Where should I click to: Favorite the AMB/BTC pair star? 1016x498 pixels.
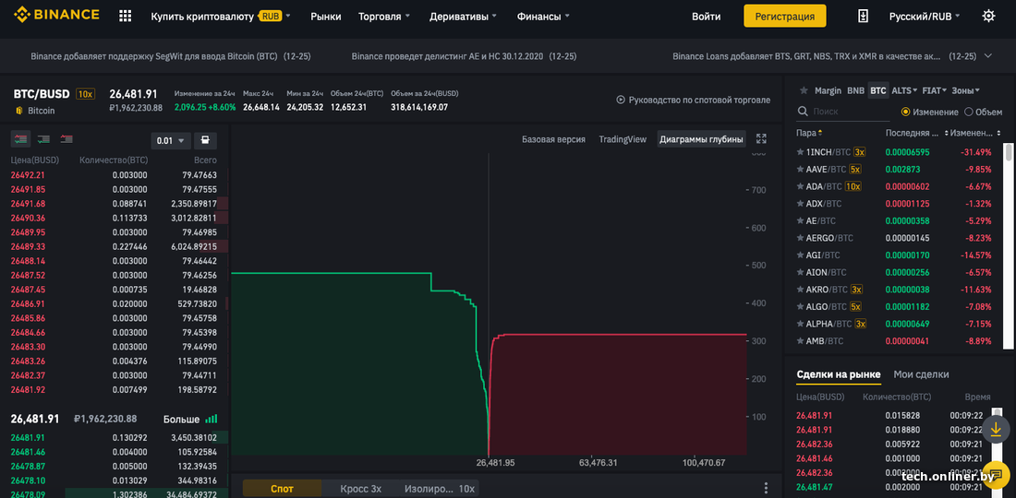click(x=800, y=341)
